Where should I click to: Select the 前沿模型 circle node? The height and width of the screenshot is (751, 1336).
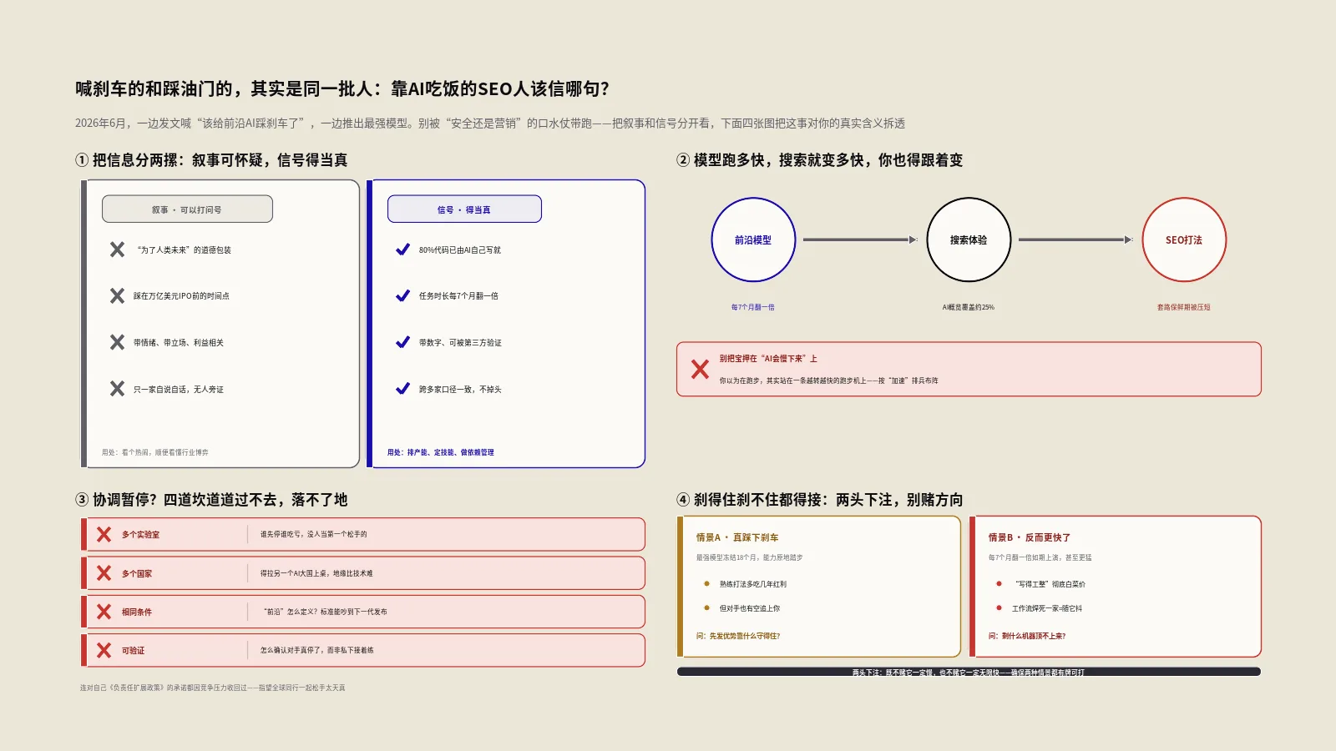click(x=753, y=239)
